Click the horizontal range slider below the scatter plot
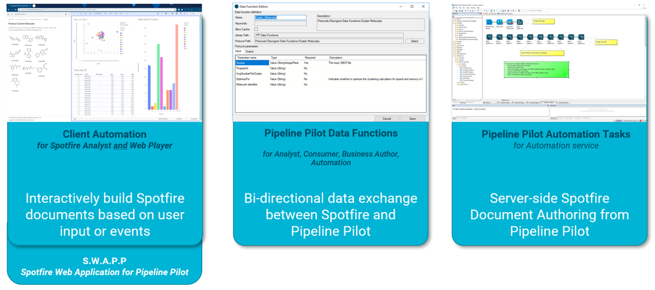This screenshot has height=290, width=655. click(x=100, y=61)
